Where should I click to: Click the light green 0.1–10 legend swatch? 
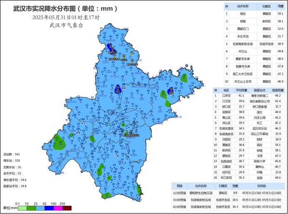[x=22, y=208]
